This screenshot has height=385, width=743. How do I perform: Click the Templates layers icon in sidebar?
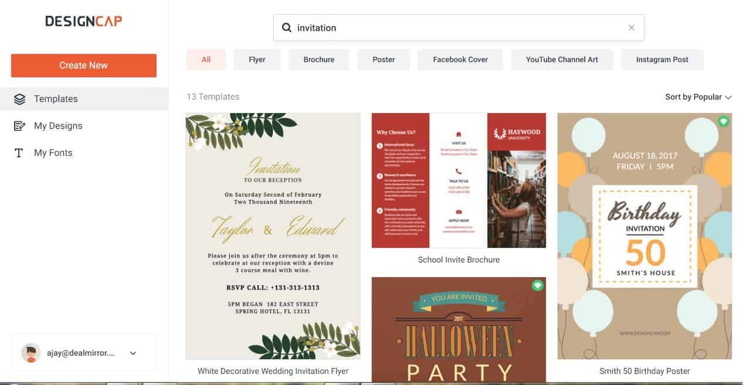(19, 99)
